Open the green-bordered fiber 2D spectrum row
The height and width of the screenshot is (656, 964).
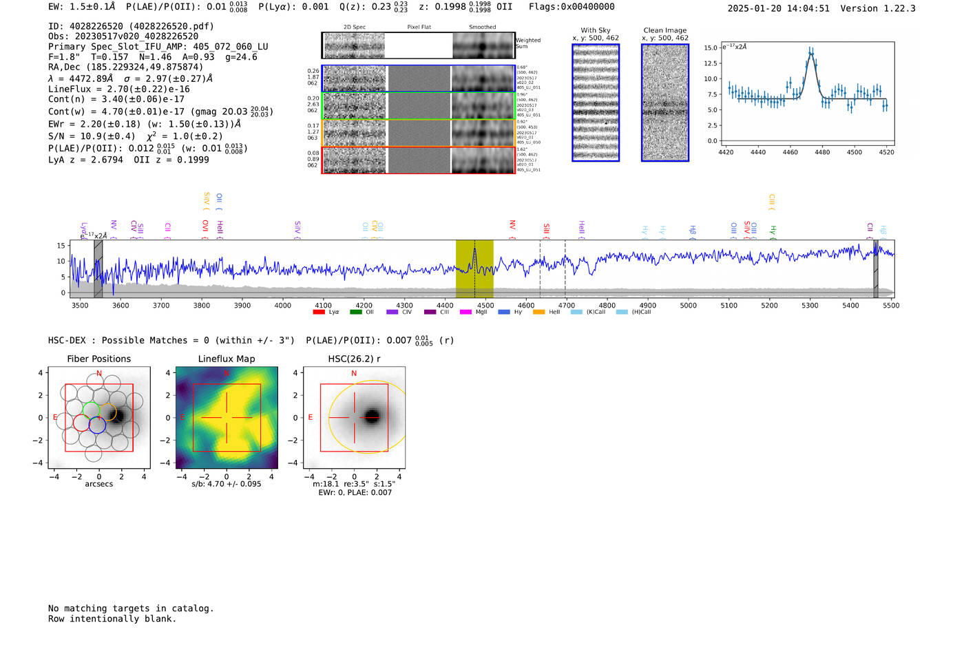pyautogui.click(x=419, y=106)
